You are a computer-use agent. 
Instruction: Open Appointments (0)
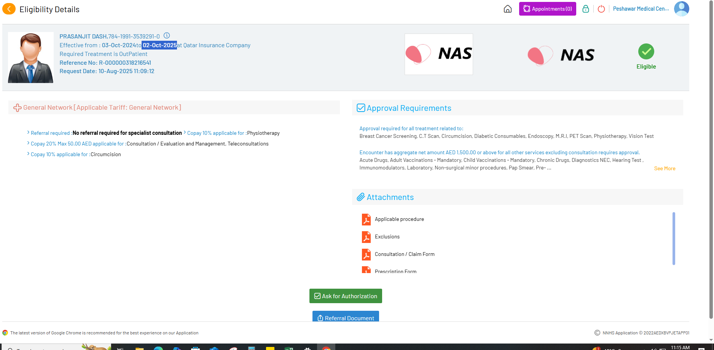click(547, 9)
